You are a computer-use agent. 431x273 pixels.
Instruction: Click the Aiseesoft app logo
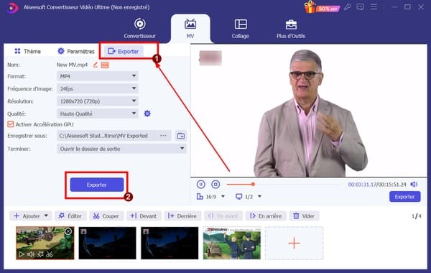coord(12,7)
